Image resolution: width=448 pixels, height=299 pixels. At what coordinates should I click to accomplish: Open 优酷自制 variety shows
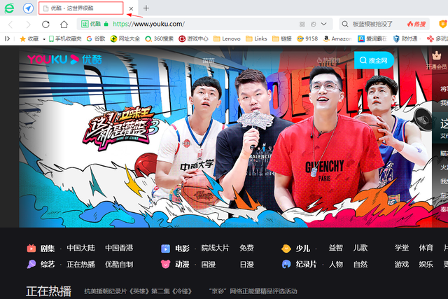(119, 264)
